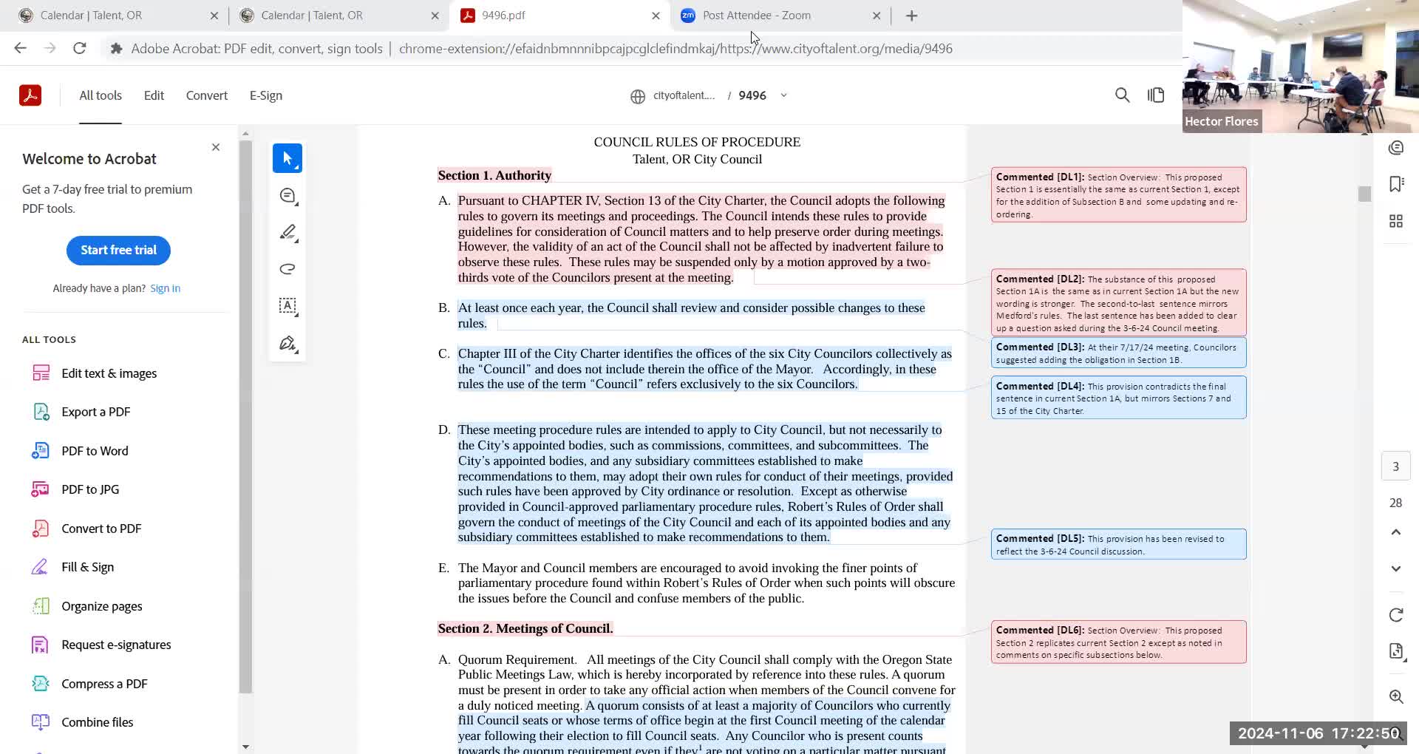Click the Combine files icon
Viewport: 1419px width, 754px height.
pyautogui.click(x=41, y=722)
